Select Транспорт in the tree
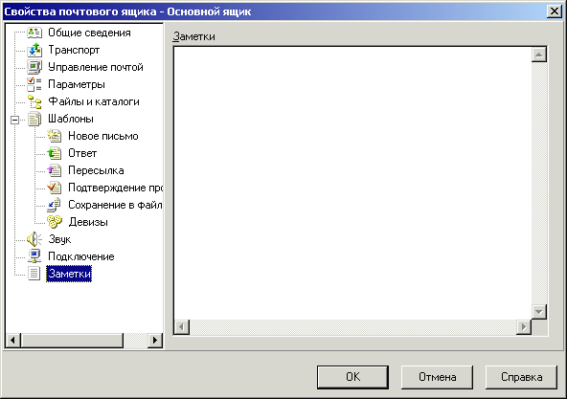Viewport: 567px width, 399px height. [x=74, y=50]
